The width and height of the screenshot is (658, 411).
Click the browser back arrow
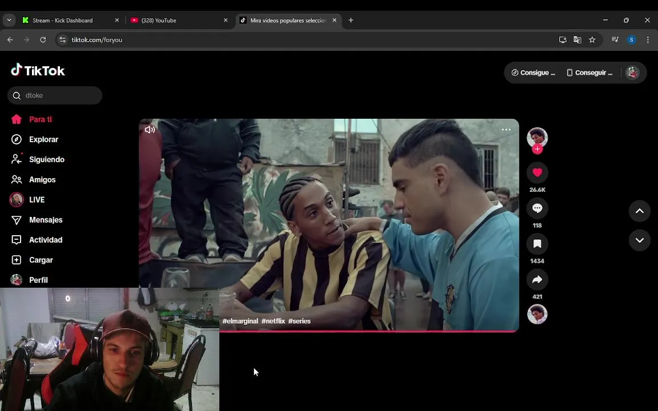click(10, 40)
